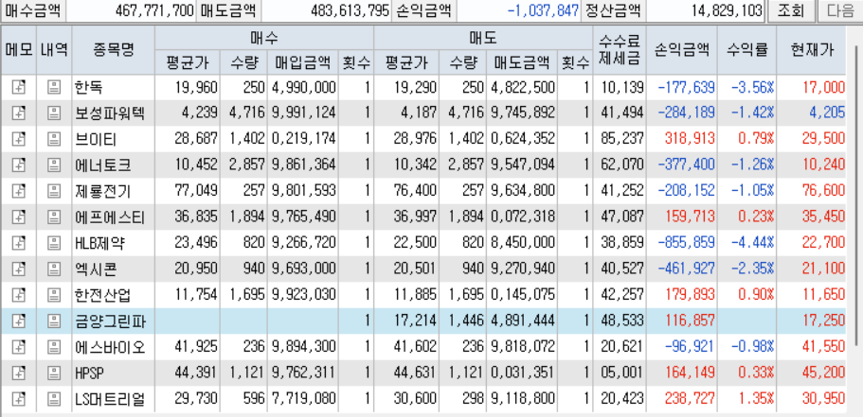Screen dimensions: 863x417
Task: Select the 브이티 stock name
Action: 96,139
